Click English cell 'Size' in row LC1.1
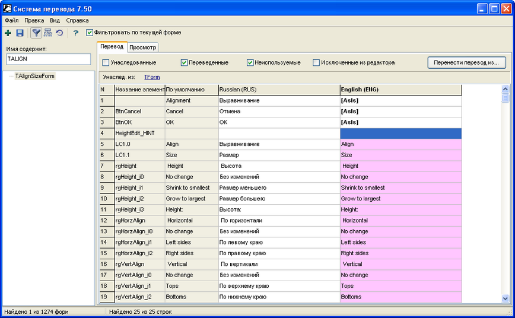Image resolution: width=515 pixels, height=318 pixels. point(400,155)
